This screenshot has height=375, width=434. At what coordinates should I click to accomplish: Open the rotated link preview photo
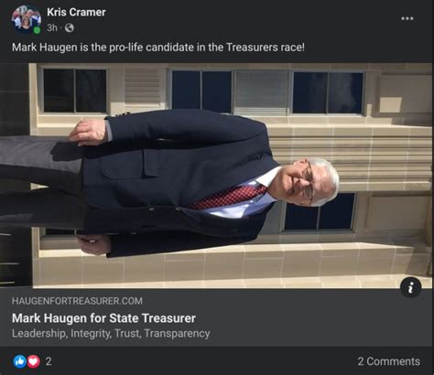point(217,176)
